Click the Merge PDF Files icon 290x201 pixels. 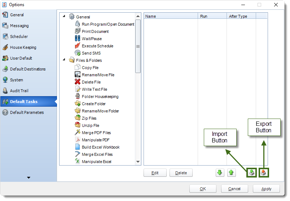78,132
